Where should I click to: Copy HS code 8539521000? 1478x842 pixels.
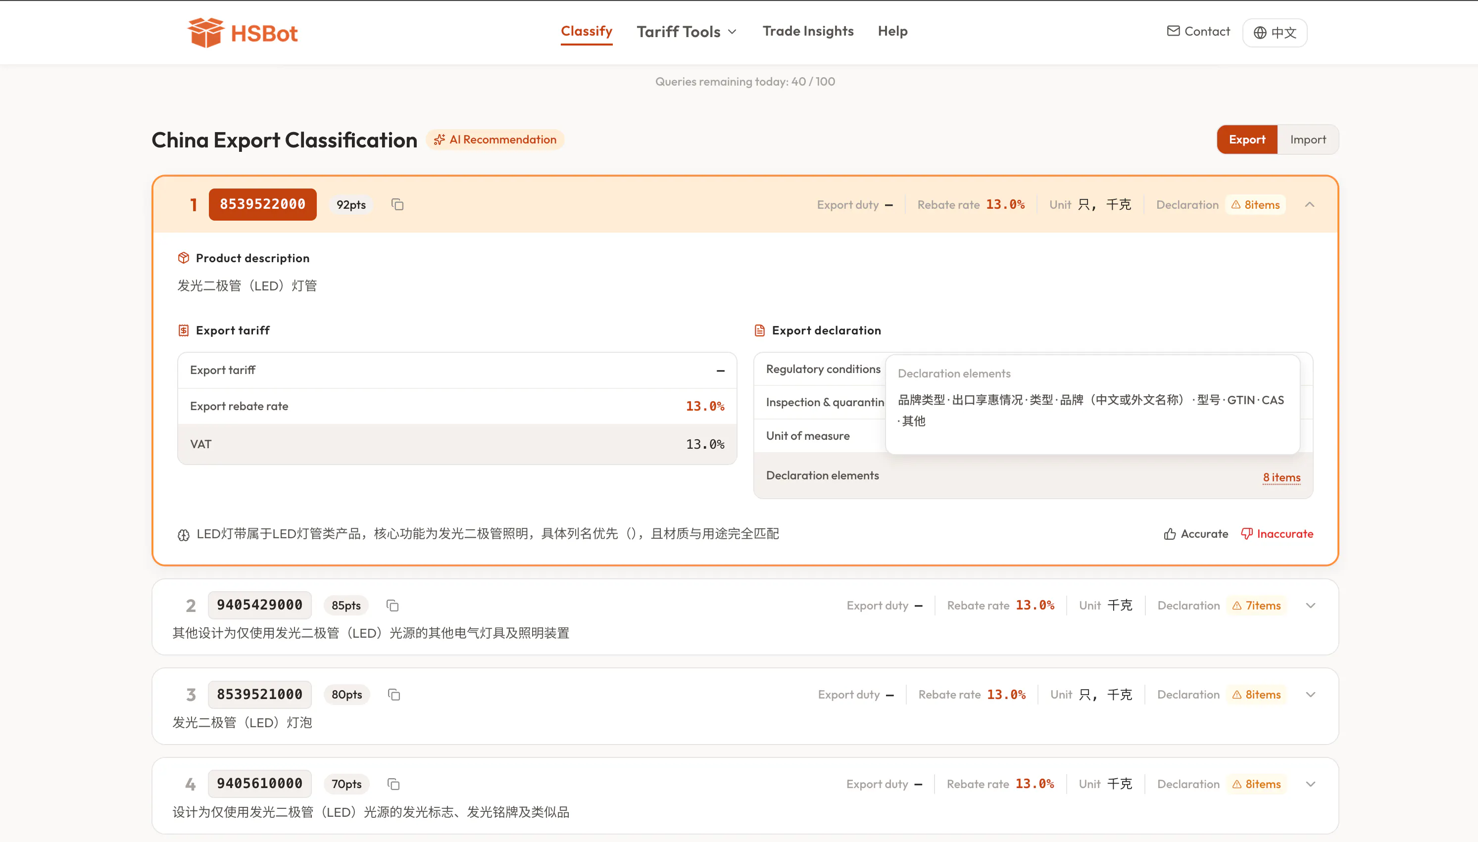pyautogui.click(x=394, y=695)
